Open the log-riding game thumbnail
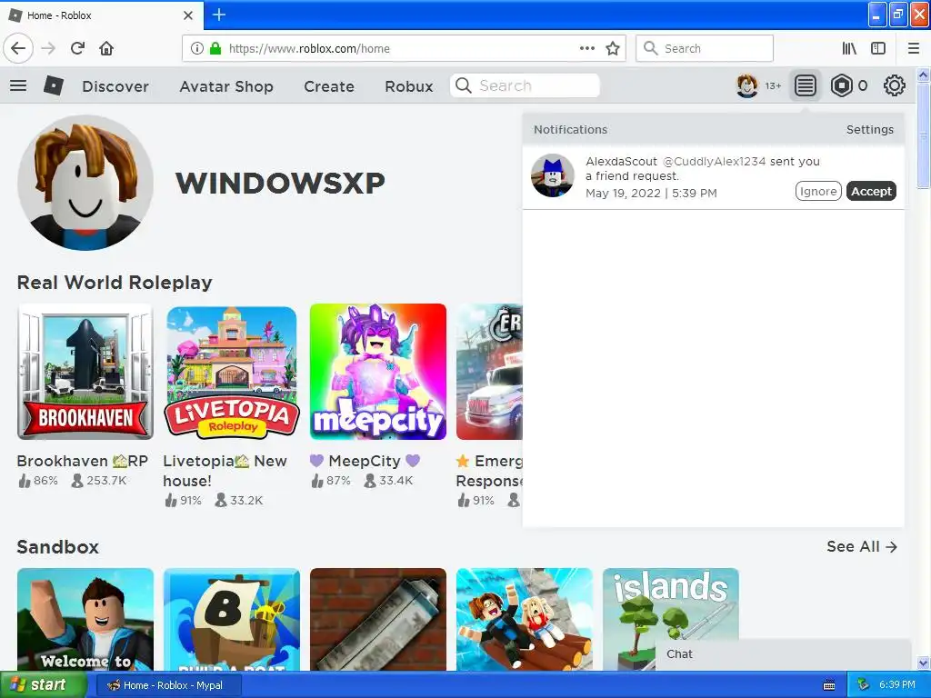 point(525,619)
